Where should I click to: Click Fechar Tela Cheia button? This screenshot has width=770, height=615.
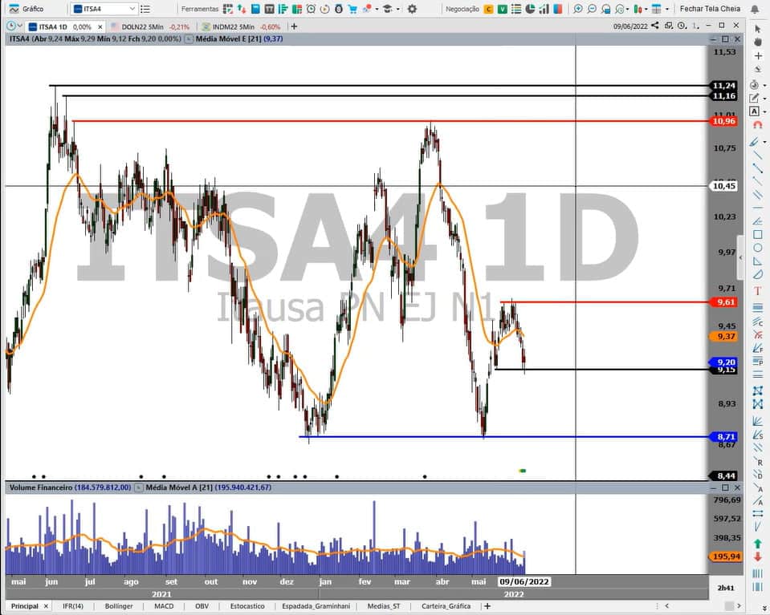tap(710, 9)
